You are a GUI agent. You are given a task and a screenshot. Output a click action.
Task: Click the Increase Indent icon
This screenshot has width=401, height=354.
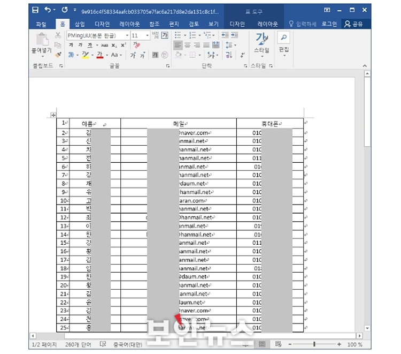(x=235, y=35)
